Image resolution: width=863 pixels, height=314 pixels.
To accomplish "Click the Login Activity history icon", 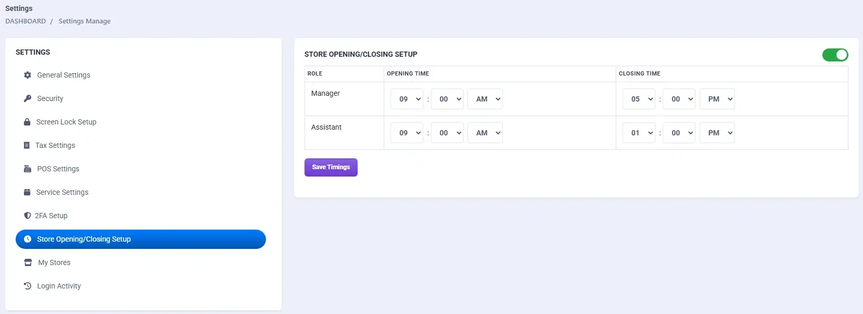I will coord(28,286).
